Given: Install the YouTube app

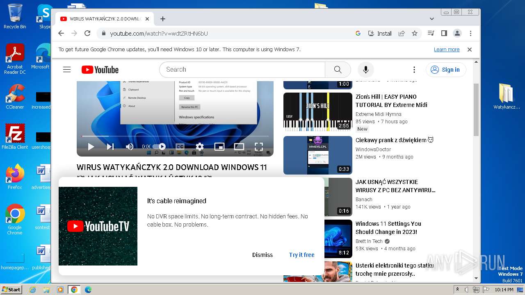Looking at the screenshot, I should tap(380, 34).
